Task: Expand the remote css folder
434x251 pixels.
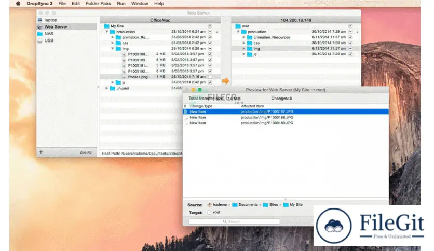Action: pos(244,43)
